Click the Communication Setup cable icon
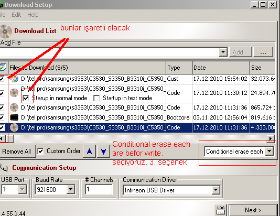 [x=4, y=168]
